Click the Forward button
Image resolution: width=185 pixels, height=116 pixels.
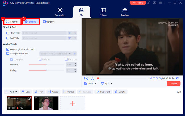pos(85,92)
